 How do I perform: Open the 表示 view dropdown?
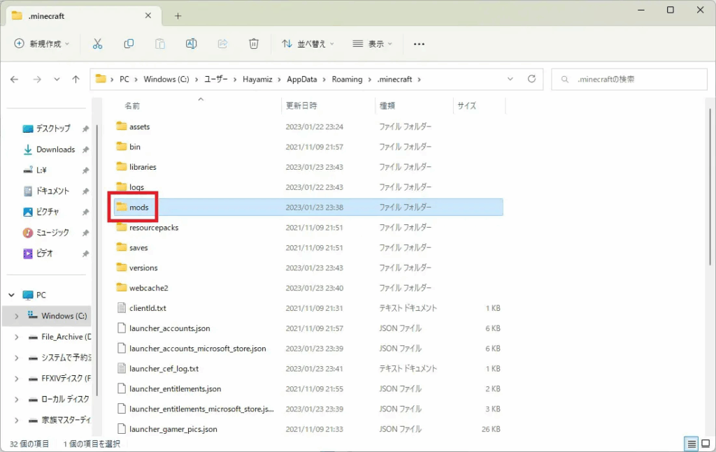coord(373,43)
